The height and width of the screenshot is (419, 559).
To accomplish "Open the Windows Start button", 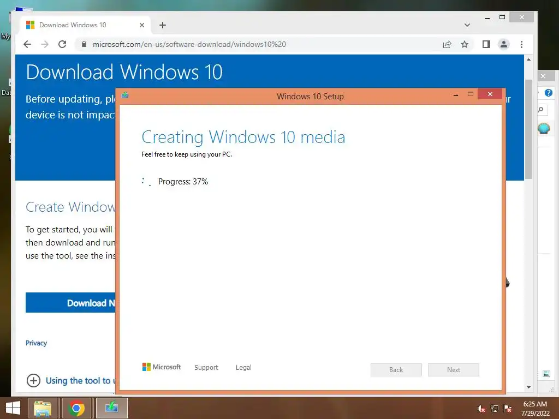I will point(13,408).
